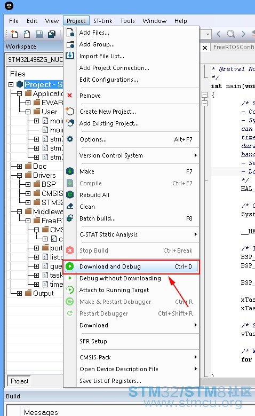The width and height of the screenshot is (255, 416).
Task: Open the Help menu
Action: click(181, 21)
